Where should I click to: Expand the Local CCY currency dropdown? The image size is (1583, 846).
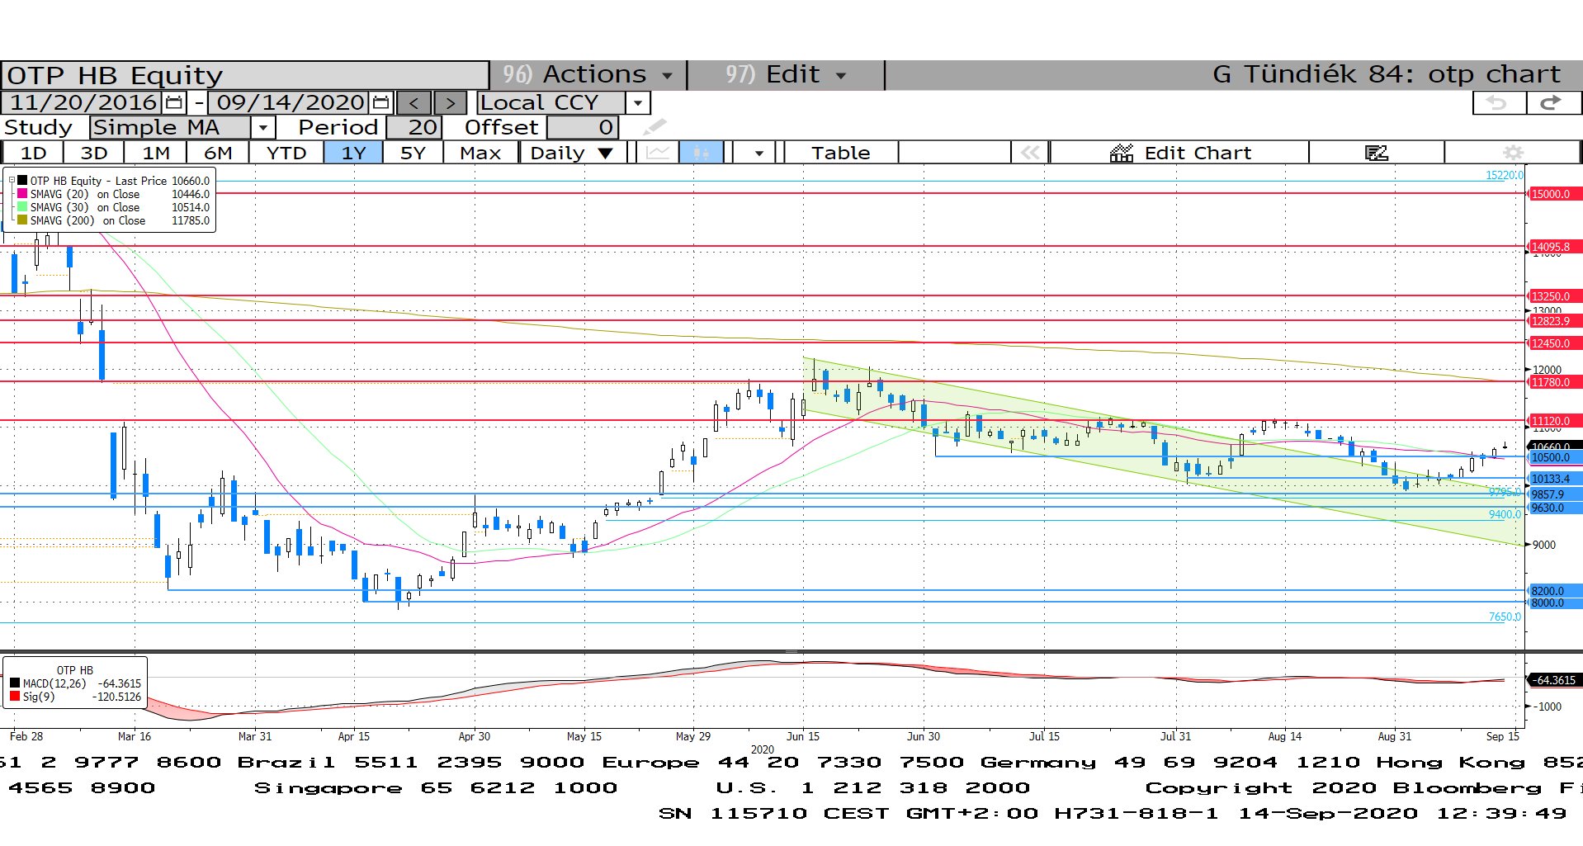coord(638,103)
